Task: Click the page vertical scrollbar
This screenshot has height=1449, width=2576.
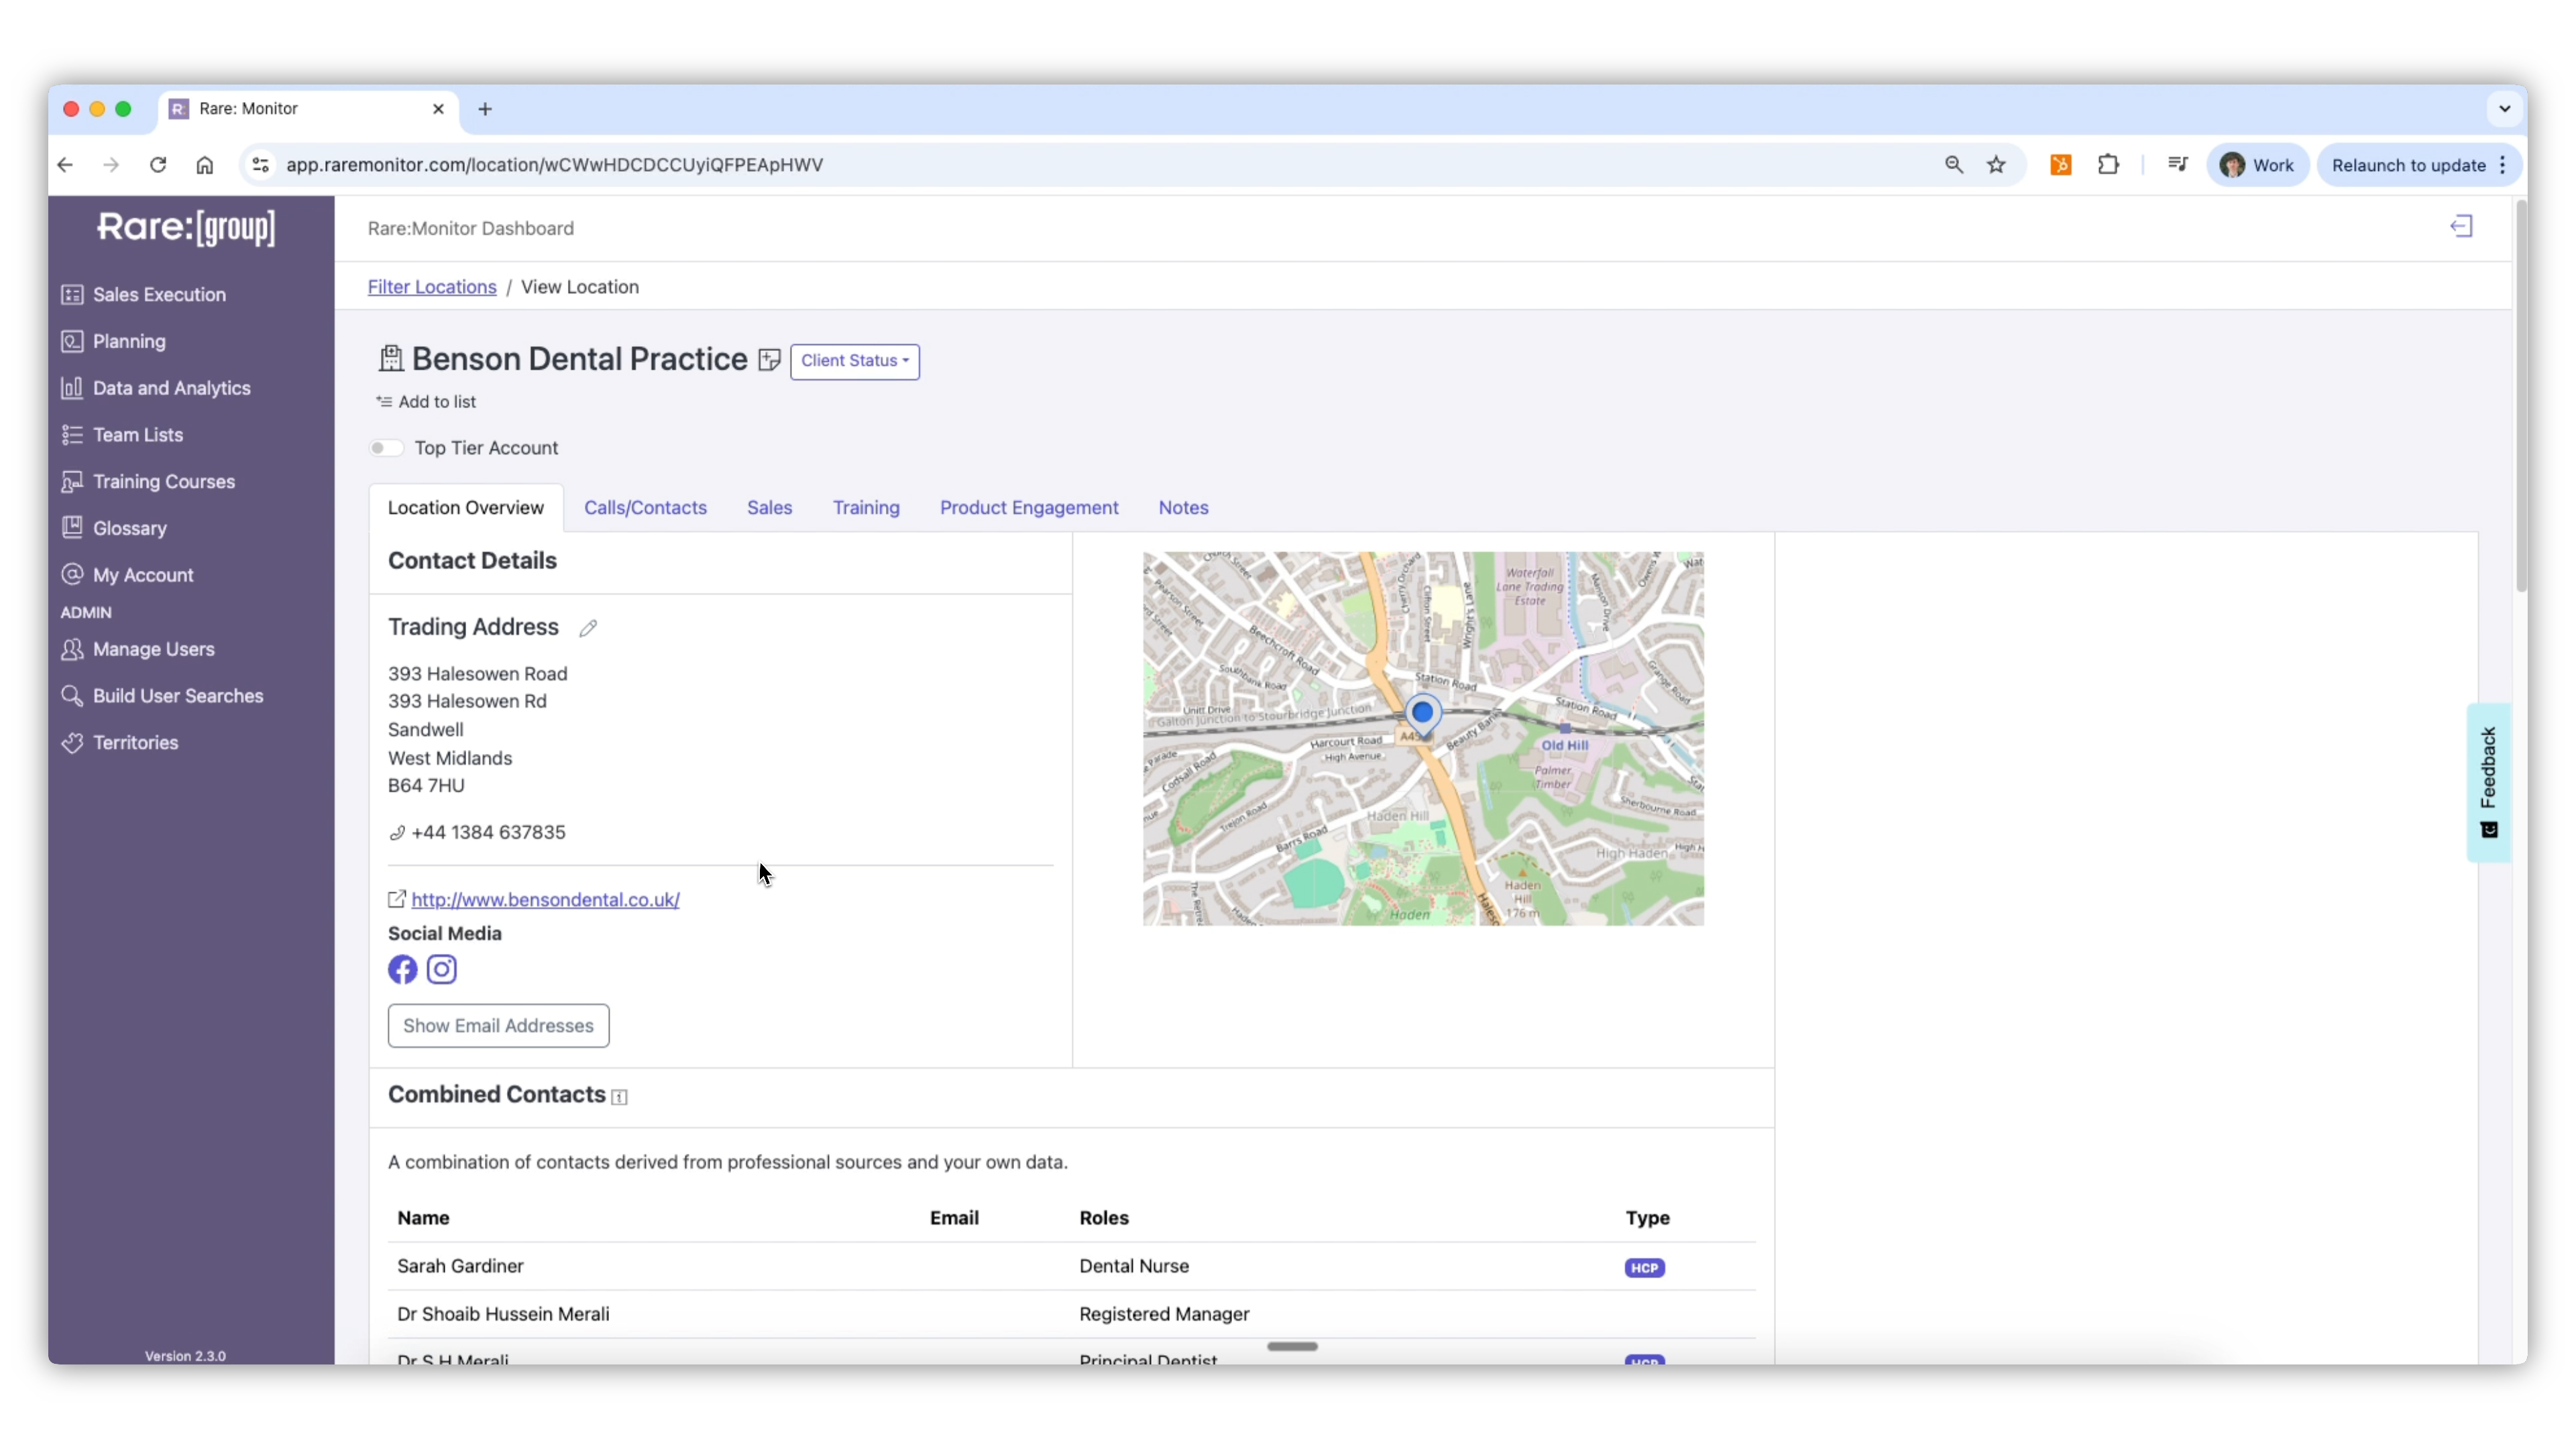Action: pyautogui.click(x=2520, y=395)
